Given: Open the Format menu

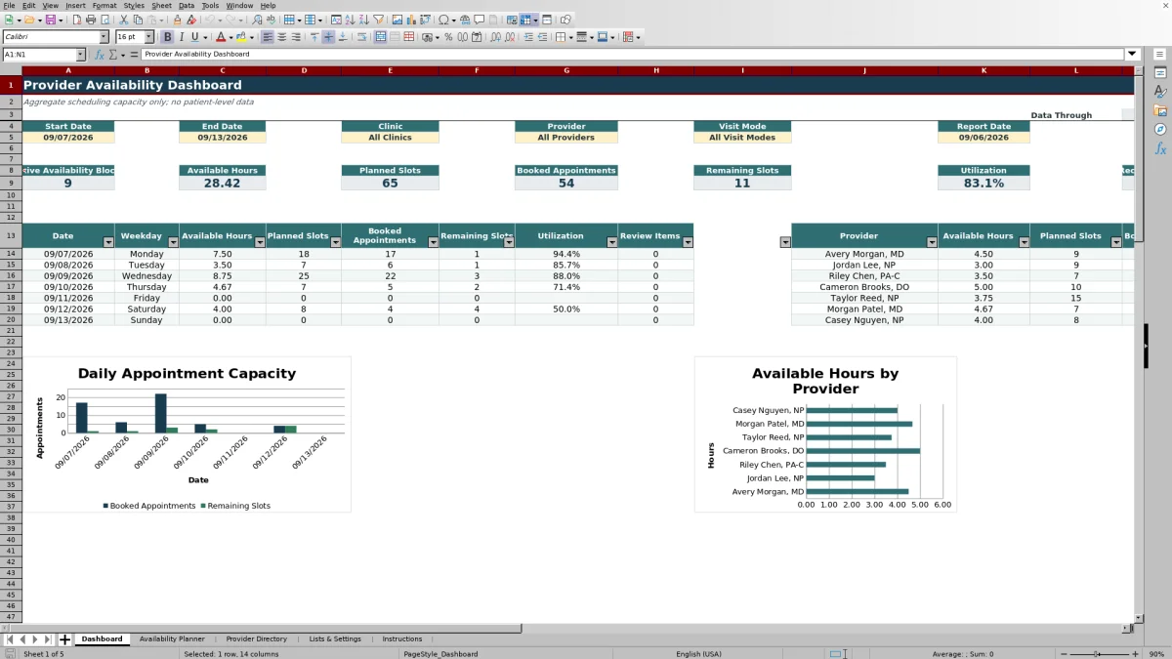Looking at the screenshot, I should [x=105, y=5].
